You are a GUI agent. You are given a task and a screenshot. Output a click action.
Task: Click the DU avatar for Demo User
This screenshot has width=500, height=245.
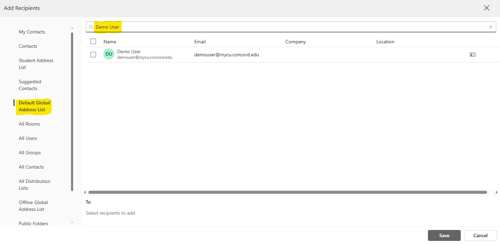pyautogui.click(x=109, y=54)
